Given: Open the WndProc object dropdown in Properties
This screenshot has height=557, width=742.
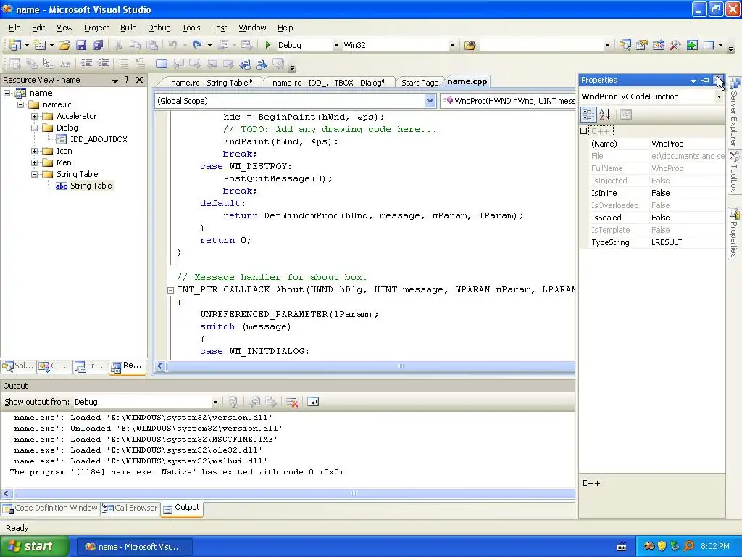Looking at the screenshot, I should coord(719,96).
